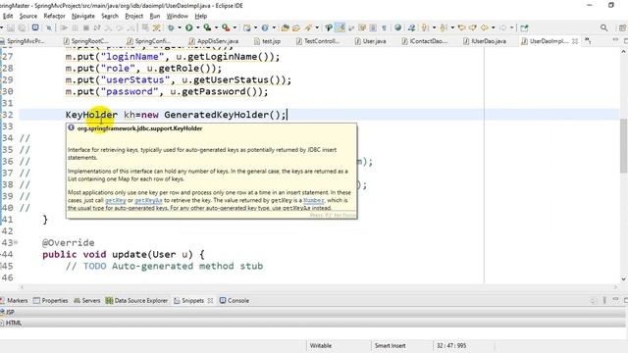Open the External Tools dropdown arrow
This screenshot has width=628, height=353.
[235, 28]
